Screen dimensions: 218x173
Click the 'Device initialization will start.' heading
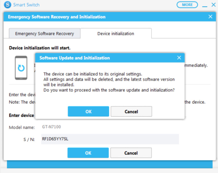pyautogui.click(x=40, y=48)
